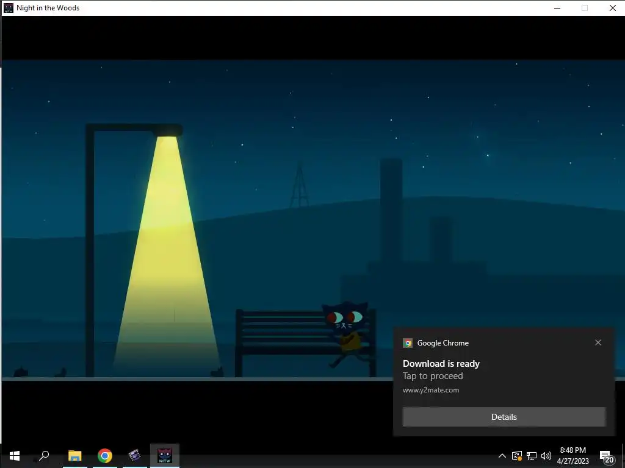This screenshot has height=468, width=625.
Task: Select Night in the Woods taskbar icon
Action: (165, 456)
